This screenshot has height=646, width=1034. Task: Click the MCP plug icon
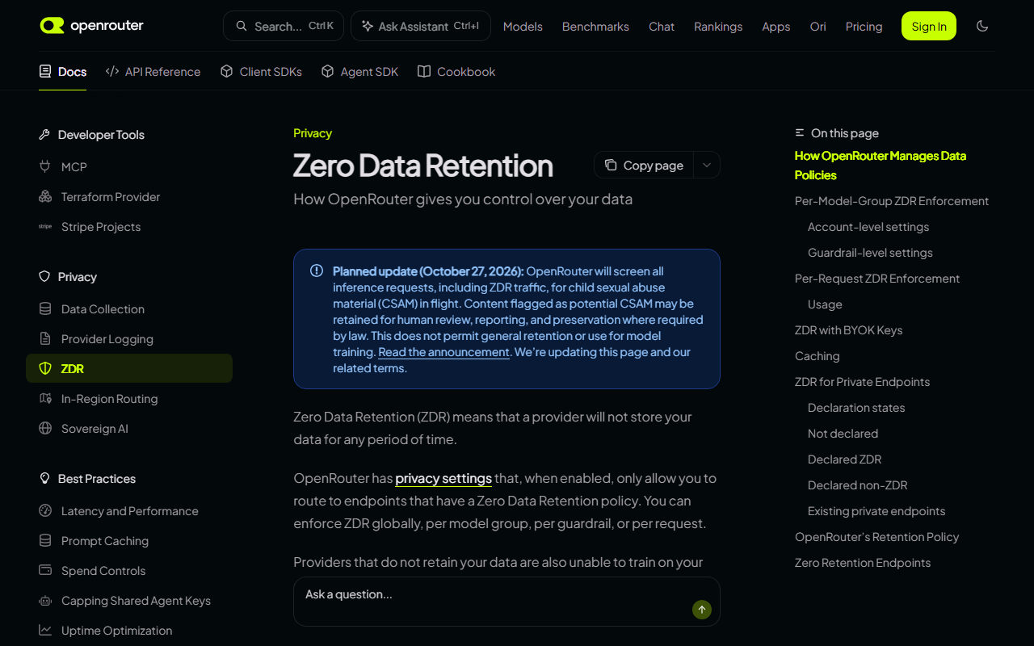(x=45, y=166)
